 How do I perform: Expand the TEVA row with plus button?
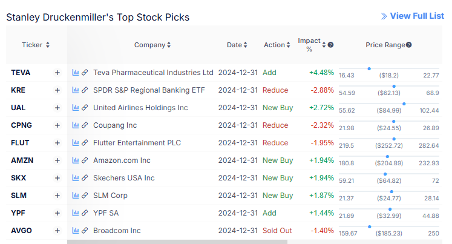(57, 73)
